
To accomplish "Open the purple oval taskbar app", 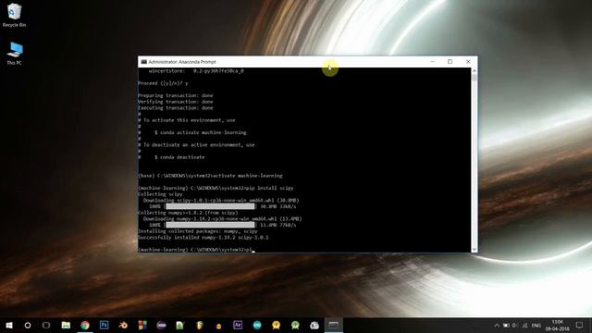I will point(161,325).
